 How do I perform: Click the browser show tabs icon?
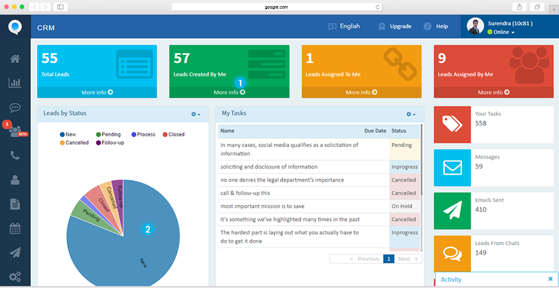pyautogui.click(x=537, y=7)
